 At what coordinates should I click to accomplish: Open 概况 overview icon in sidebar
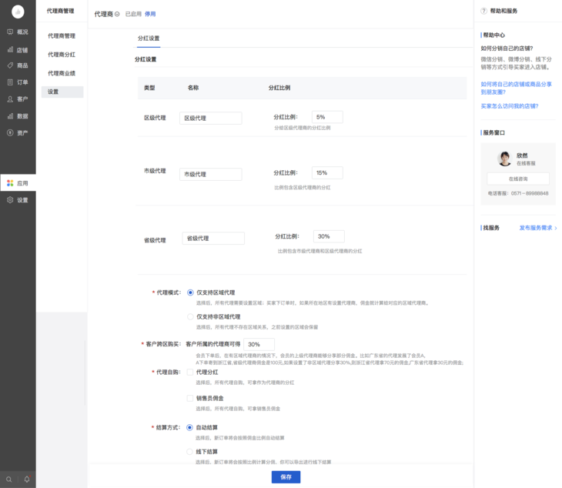coord(10,32)
